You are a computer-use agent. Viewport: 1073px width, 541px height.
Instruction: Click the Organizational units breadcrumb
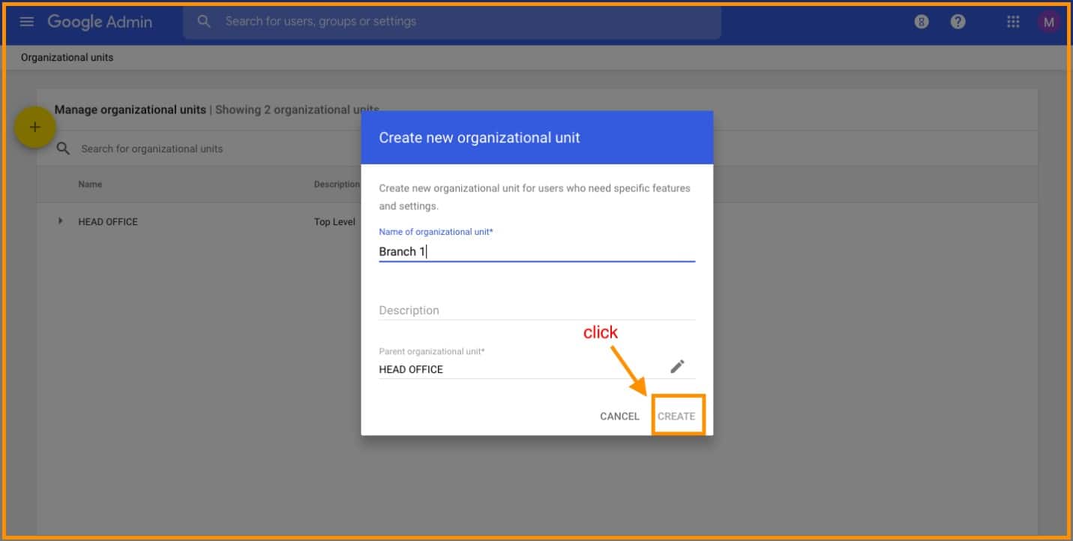coord(67,57)
